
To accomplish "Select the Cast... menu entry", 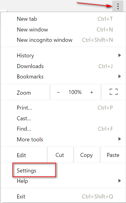I will (x=63, y=118).
